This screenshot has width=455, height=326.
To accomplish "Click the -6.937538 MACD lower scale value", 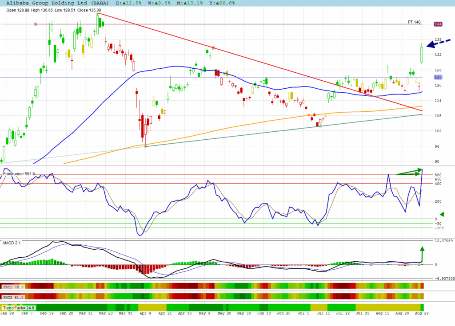I will tap(444, 278).
